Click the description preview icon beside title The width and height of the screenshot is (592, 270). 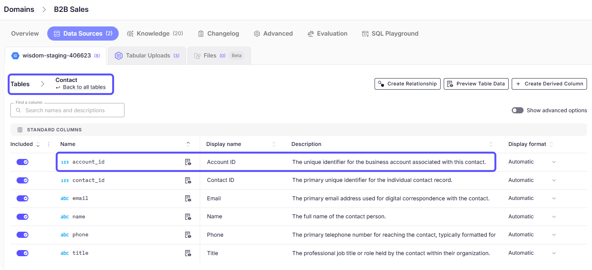tap(188, 253)
